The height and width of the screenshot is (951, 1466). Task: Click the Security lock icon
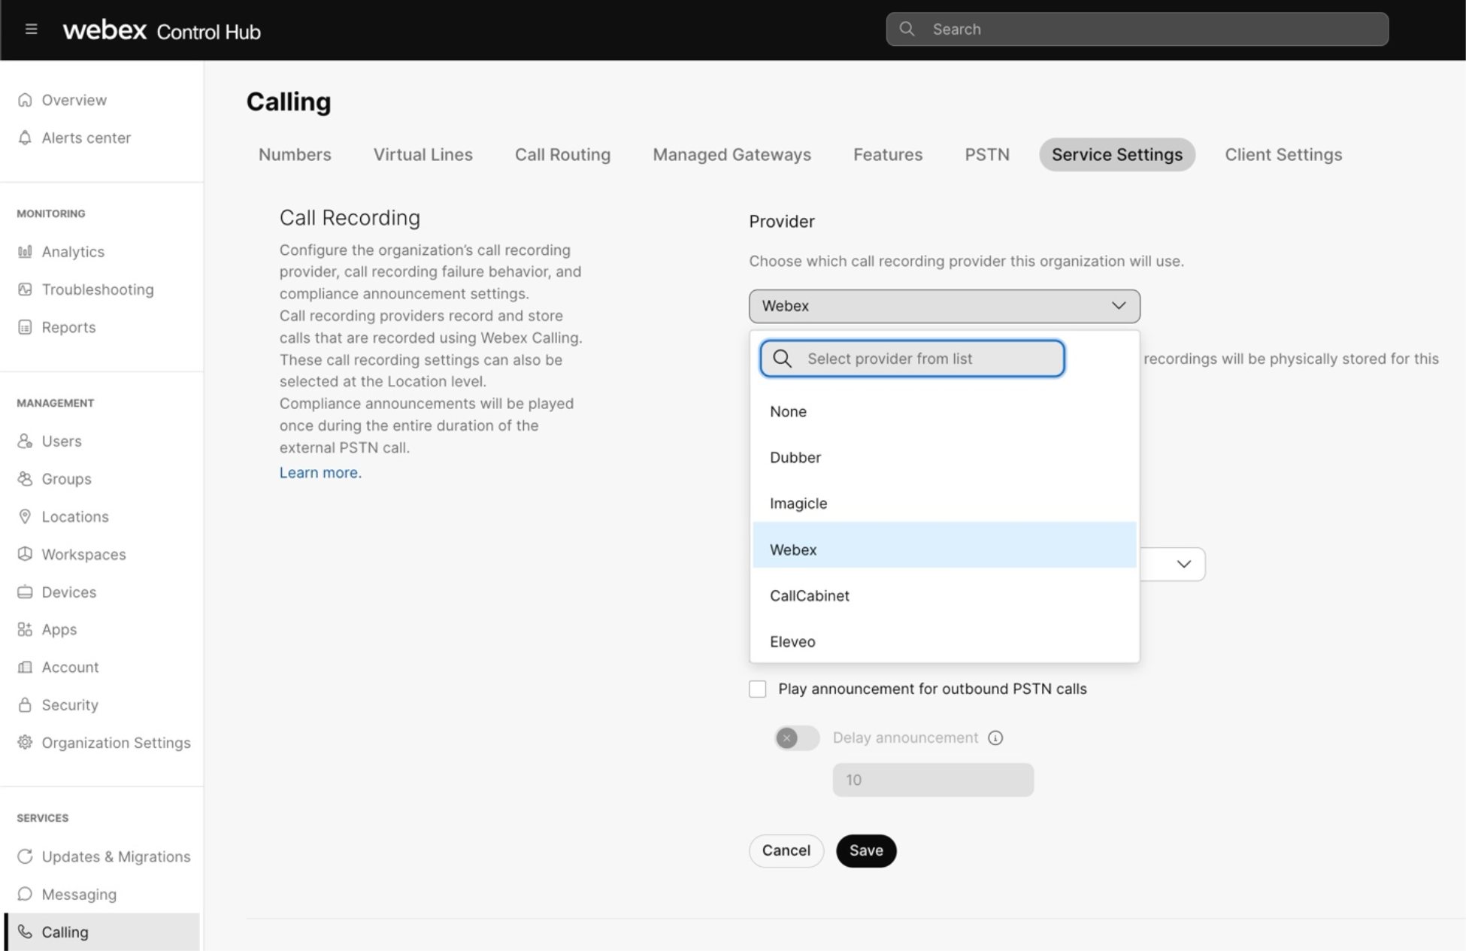pyautogui.click(x=25, y=704)
